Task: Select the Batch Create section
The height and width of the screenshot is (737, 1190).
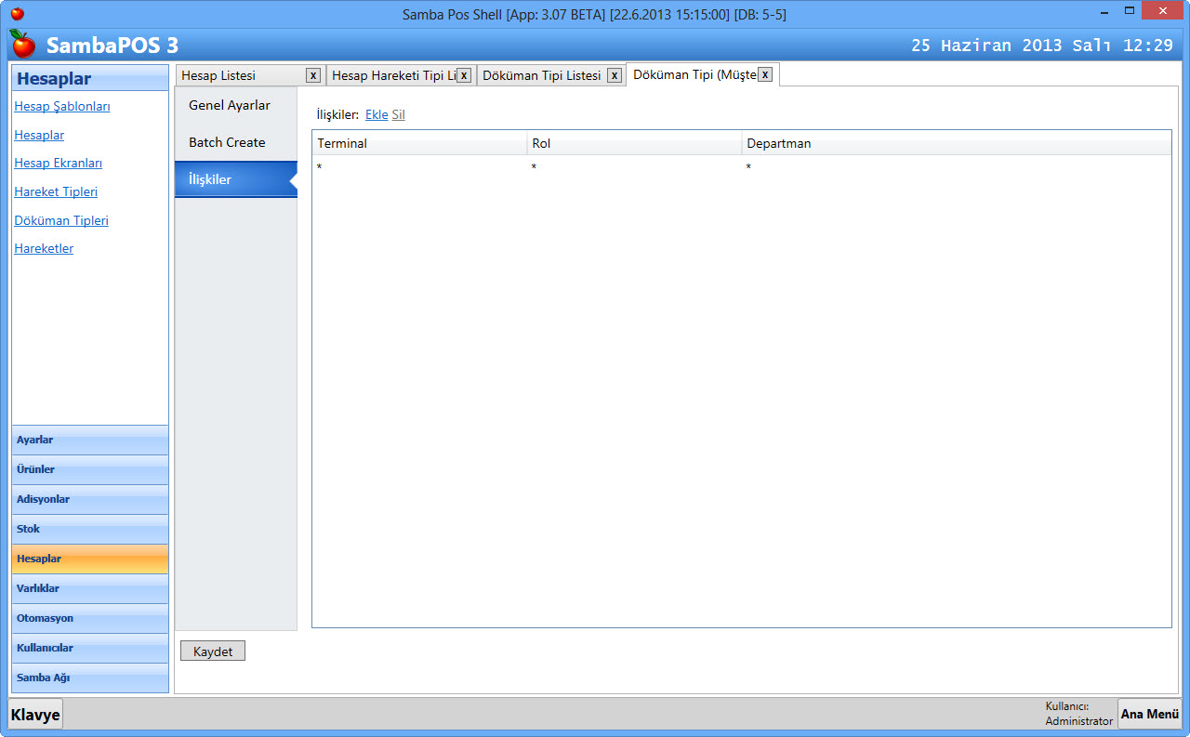Action: (x=227, y=142)
